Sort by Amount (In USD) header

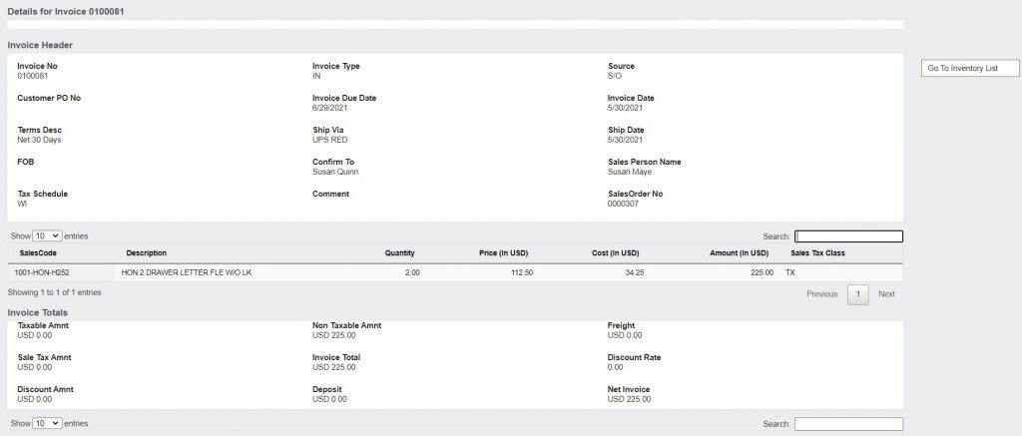click(740, 252)
